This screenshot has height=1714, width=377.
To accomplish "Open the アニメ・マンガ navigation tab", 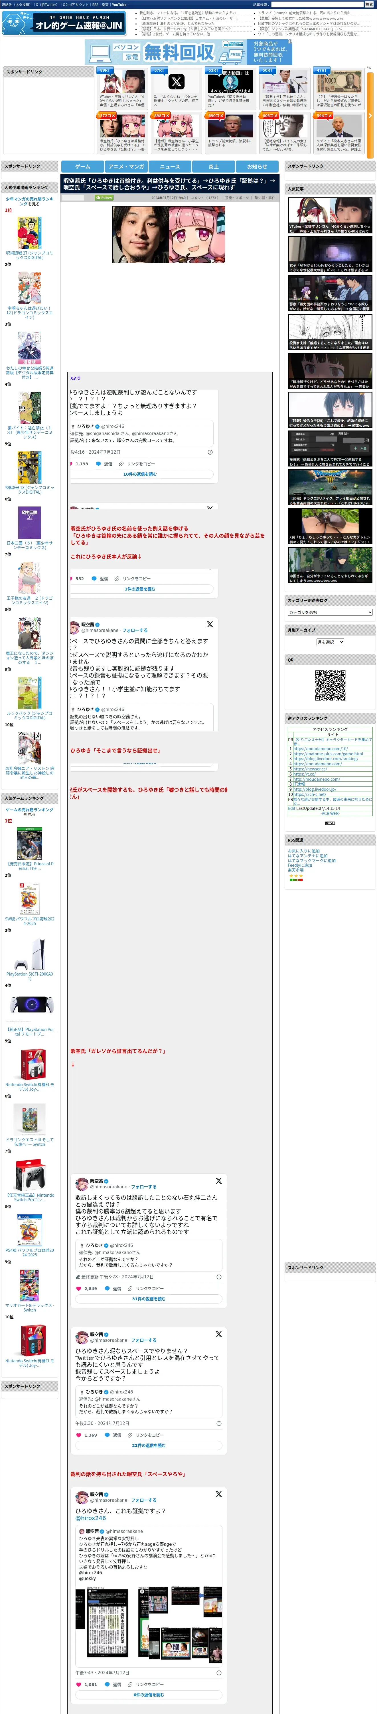I will tap(126, 166).
